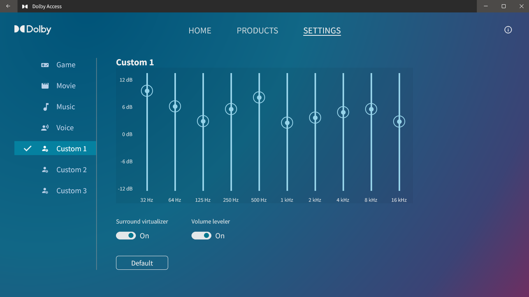Click the 64 Hz band label
Viewport: 529px width, 297px height.
click(x=175, y=200)
